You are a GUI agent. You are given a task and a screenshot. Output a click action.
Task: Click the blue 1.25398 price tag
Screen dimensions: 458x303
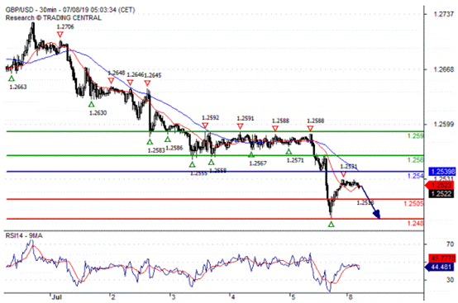click(x=441, y=172)
